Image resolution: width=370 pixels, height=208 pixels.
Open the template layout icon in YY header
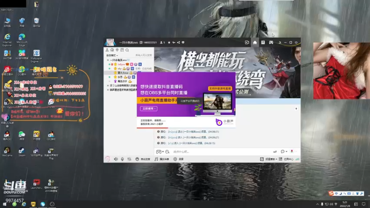coord(263,43)
